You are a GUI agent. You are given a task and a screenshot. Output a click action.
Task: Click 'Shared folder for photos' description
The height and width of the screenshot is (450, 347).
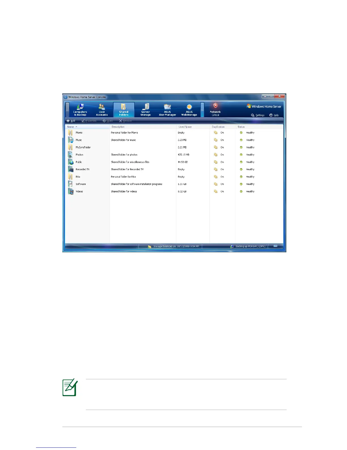point(124,155)
